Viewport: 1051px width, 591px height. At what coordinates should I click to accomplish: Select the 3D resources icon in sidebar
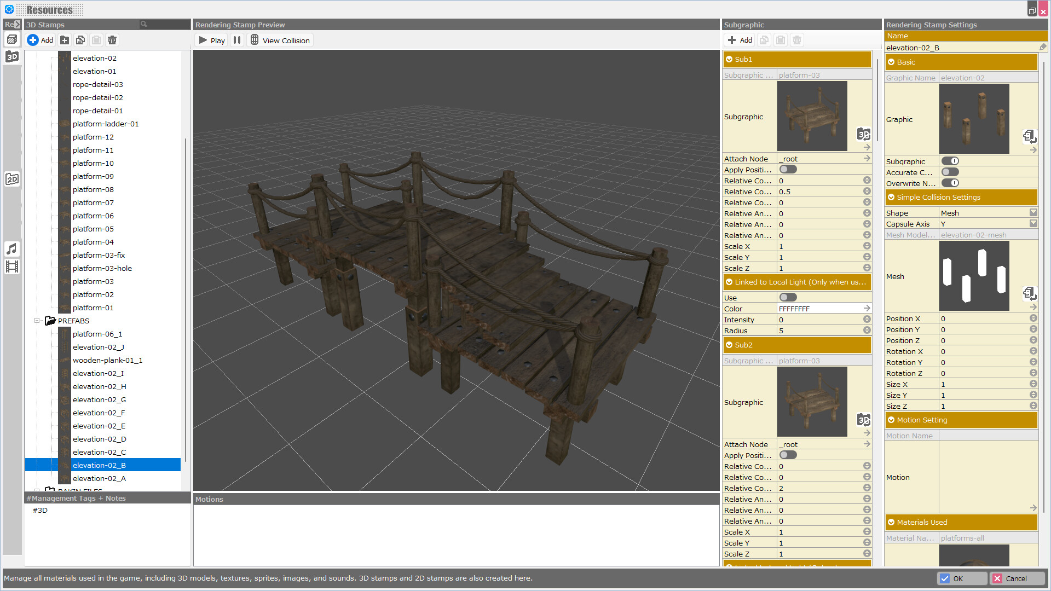click(12, 56)
